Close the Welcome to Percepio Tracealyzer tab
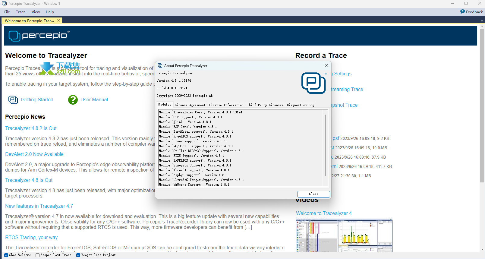 click(58, 21)
